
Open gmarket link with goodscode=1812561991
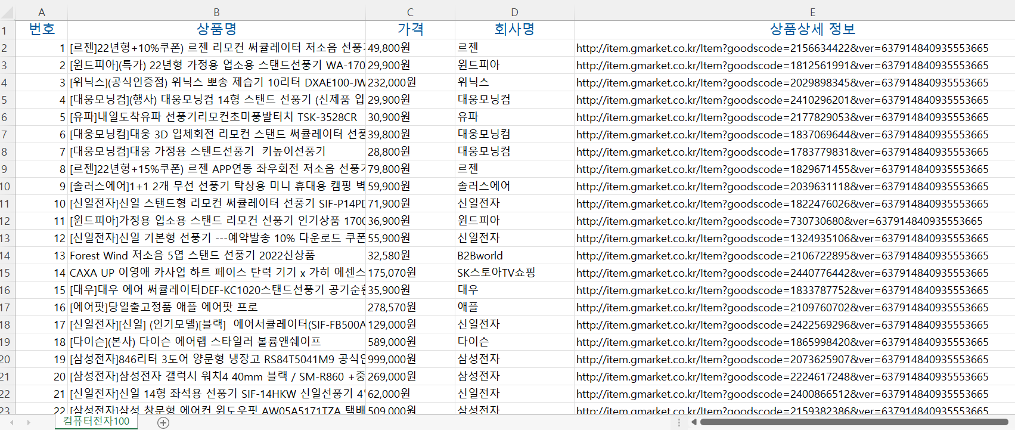(x=782, y=66)
